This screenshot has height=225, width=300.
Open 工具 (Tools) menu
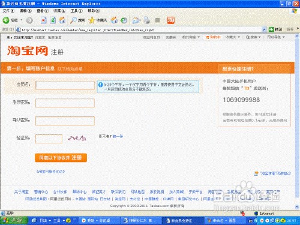tap(76, 11)
